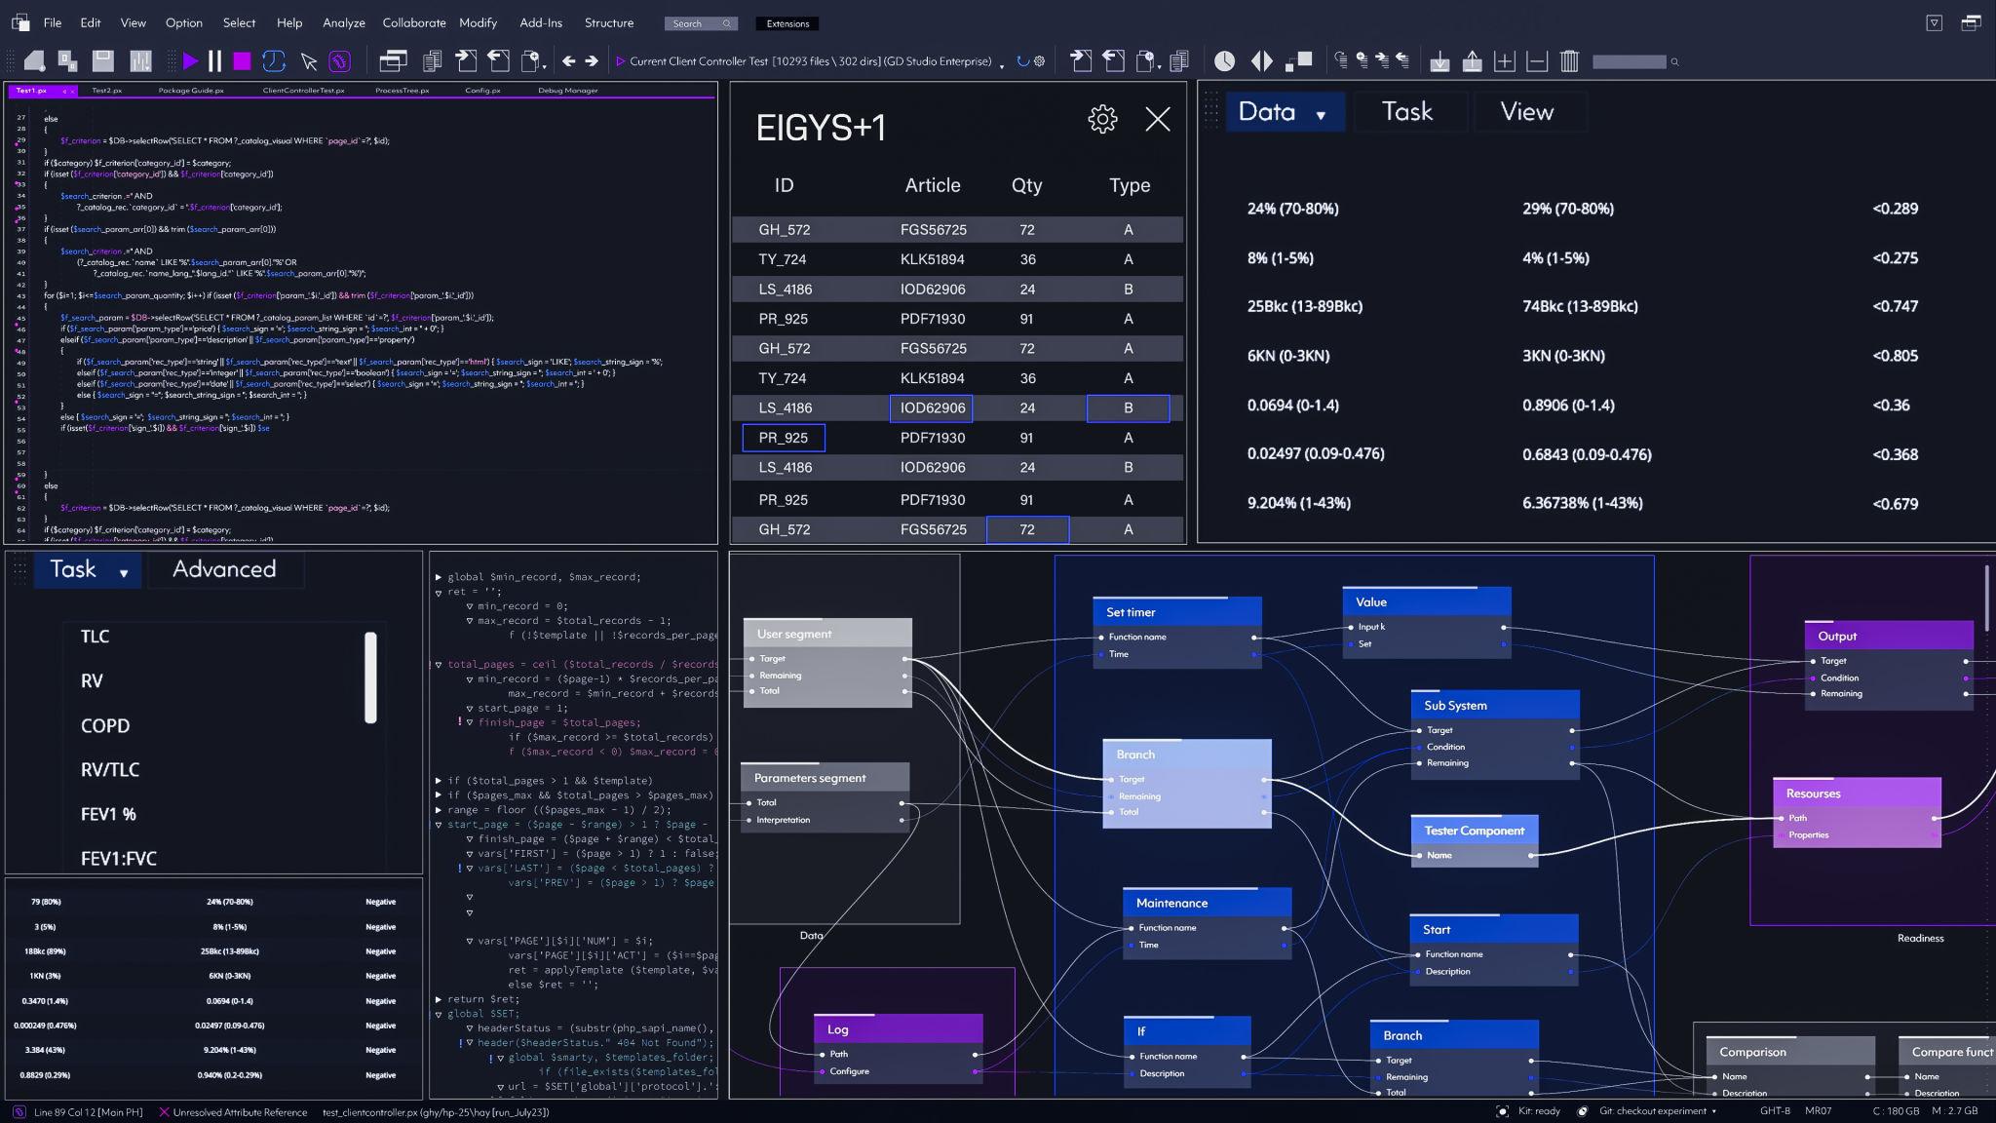The height and width of the screenshot is (1123, 1996).
Task: Open the Advanced tab
Action: point(224,569)
